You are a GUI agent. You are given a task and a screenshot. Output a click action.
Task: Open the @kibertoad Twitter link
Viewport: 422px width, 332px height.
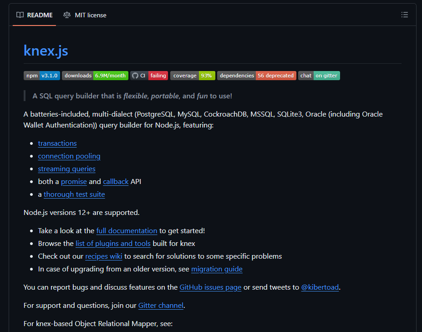pyautogui.click(x=320, y=287)
